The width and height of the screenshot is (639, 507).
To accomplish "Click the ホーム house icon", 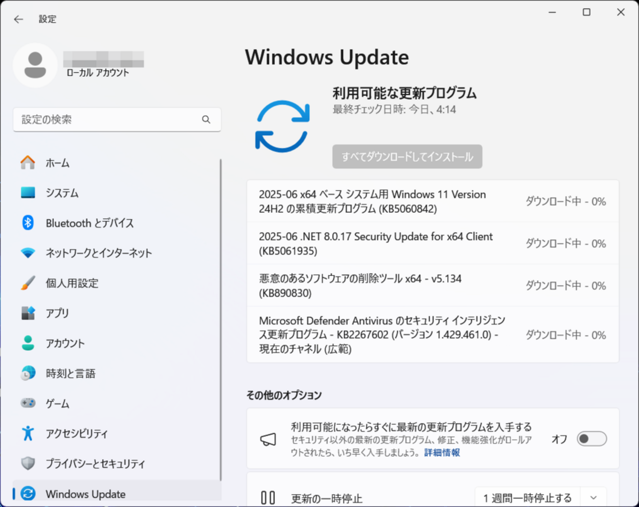I will click(28, 163).
